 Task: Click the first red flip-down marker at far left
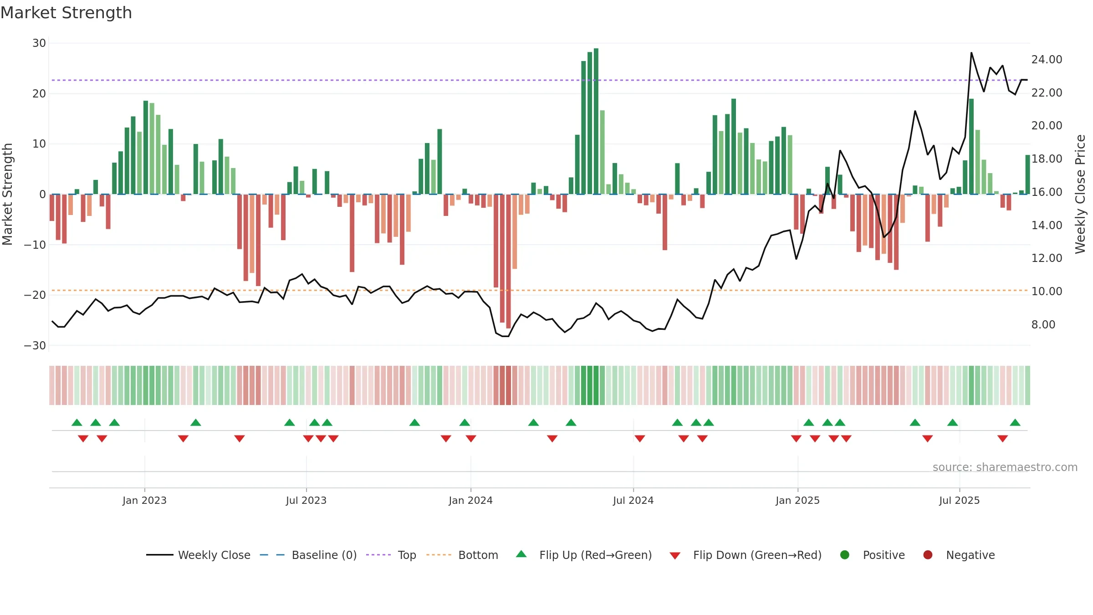click(83, 439)
